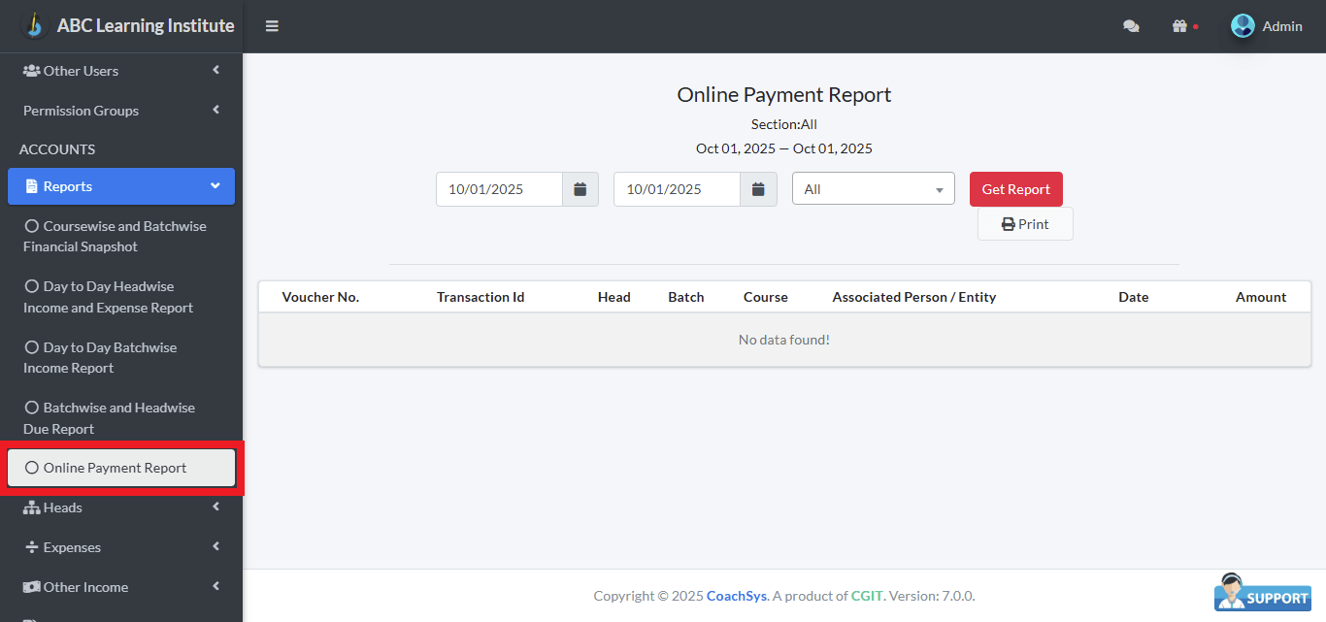Open the SUPPORT chat widget
The width and height of the screenshot is (1326, 622).
[1261, 593]
